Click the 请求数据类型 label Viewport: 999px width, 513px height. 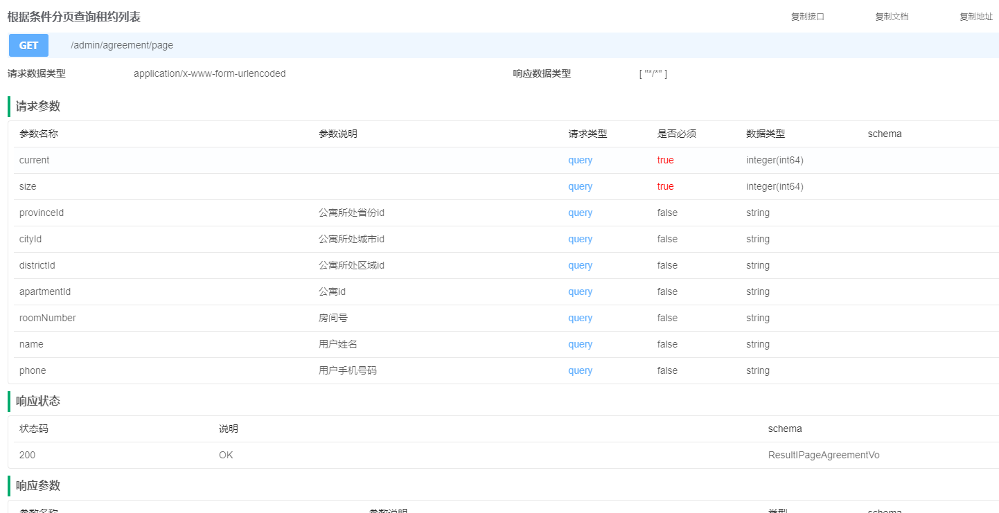click(37, 73)
